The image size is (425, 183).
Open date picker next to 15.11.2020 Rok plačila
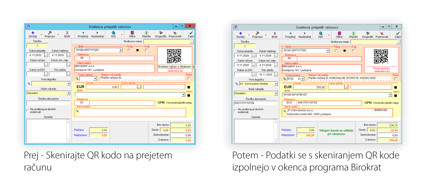276,75
